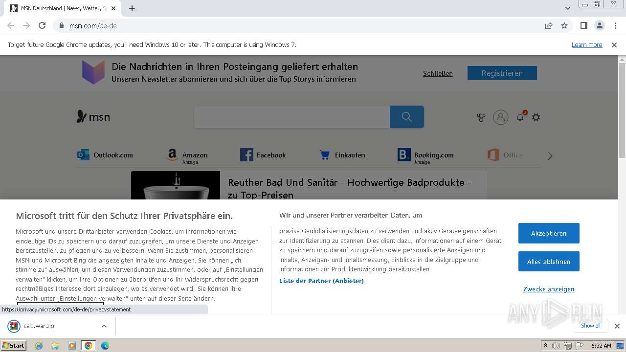Open the Office shortcut
This screenshot has width=626, height=352.
[505, 155]
